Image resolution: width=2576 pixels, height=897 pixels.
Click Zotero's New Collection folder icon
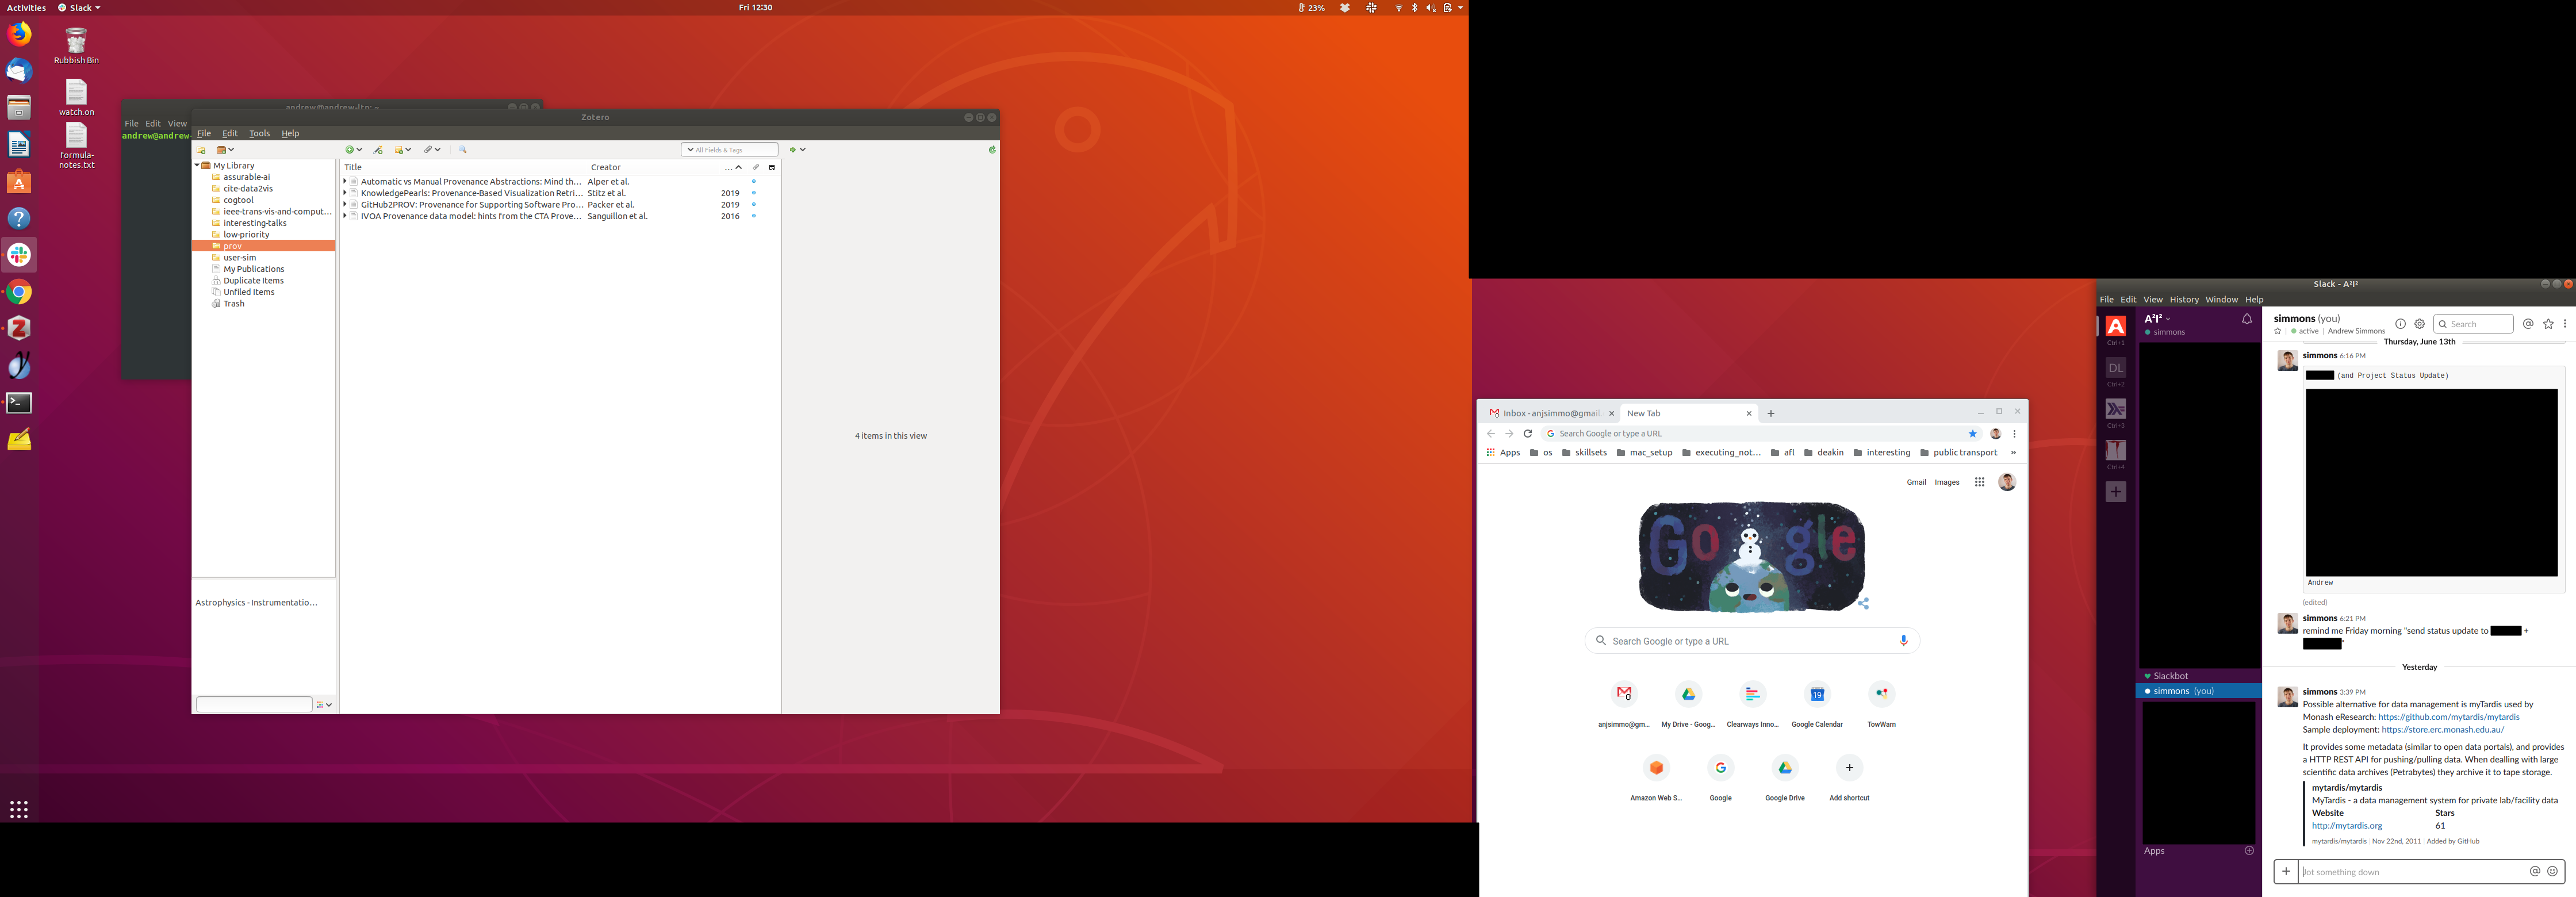click(x=201, y=150)
